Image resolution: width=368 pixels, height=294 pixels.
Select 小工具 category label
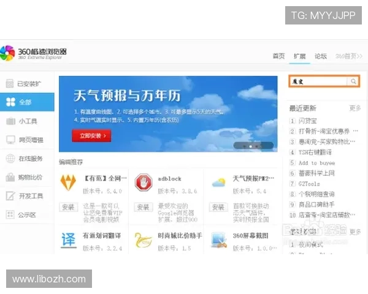click(28, 121)
